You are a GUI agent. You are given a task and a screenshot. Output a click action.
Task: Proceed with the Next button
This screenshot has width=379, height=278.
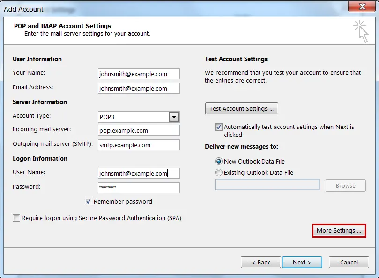pyautogui.click(x=302, y=262)
